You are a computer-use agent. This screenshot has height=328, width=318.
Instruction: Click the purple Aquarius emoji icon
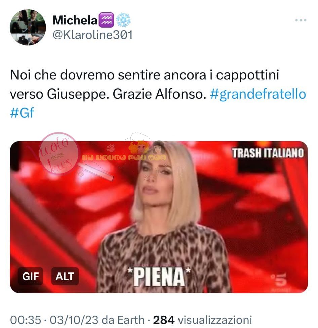coord(106,20)
